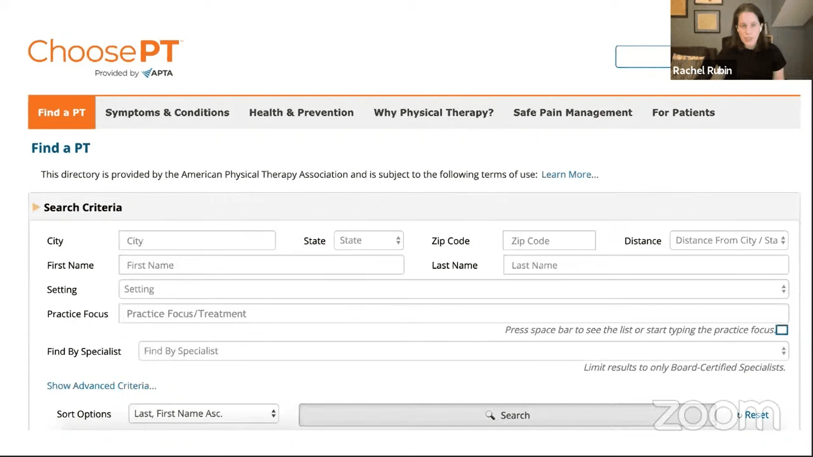Click the Find a PT heading

pos(61,148)
